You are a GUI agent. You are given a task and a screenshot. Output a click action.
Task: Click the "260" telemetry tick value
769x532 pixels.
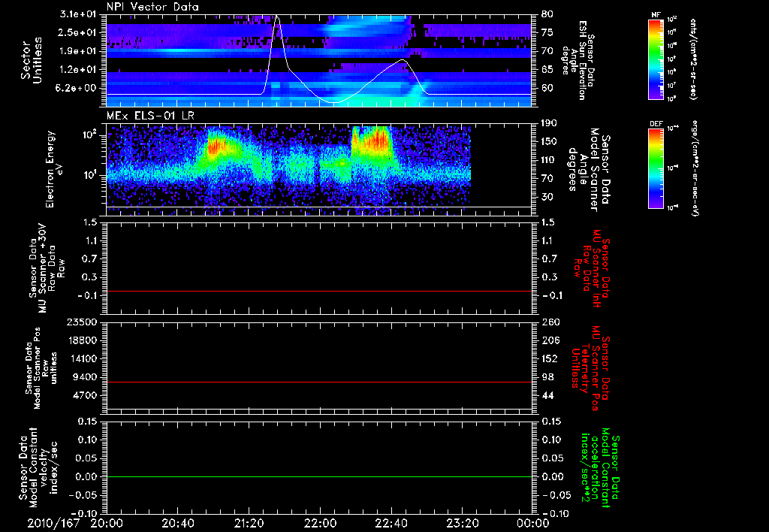pyautogui.click(x=550, y=322)
